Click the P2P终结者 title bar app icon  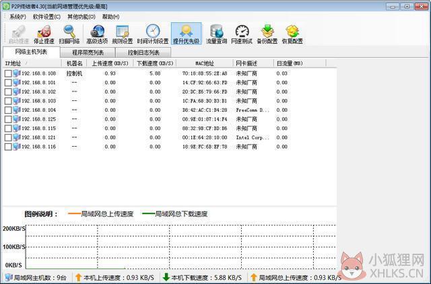coord(6,6)
